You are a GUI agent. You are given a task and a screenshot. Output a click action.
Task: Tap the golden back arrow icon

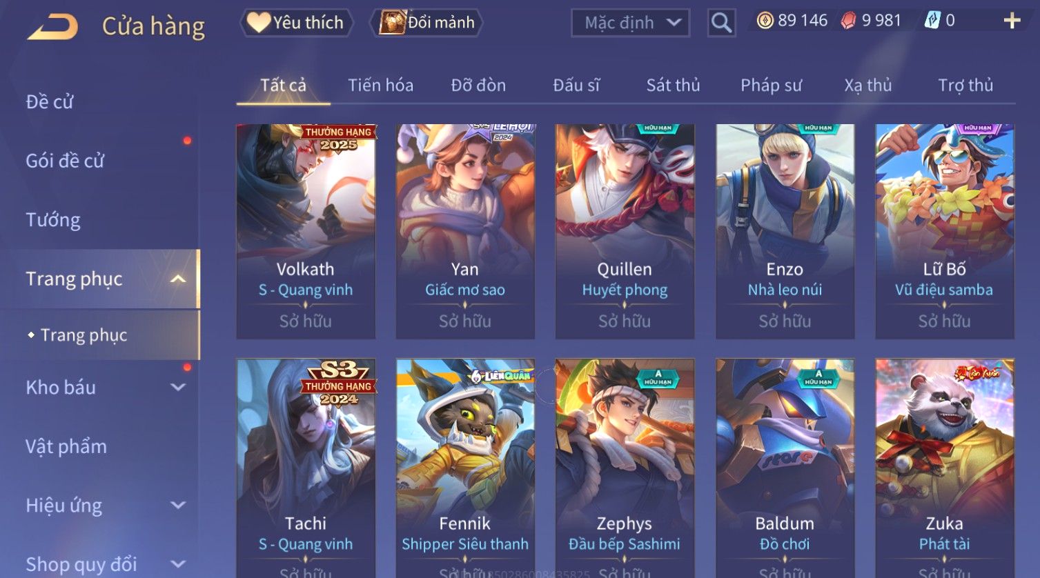click(x=52, y=27)
